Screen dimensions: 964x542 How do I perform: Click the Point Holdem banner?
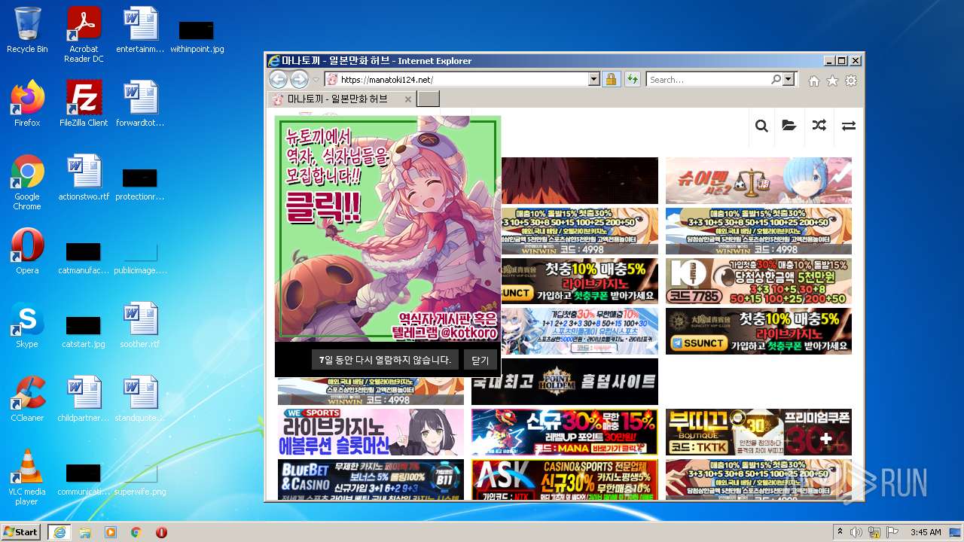click(565, 382)
